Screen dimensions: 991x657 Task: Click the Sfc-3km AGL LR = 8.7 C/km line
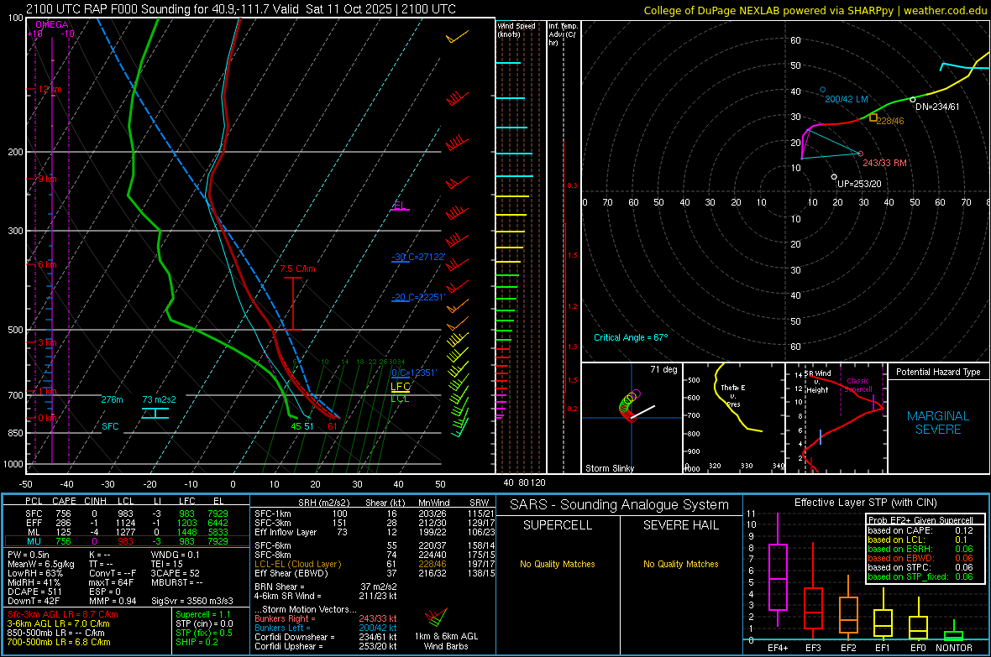pyautogui.click(x=63, y=614)
